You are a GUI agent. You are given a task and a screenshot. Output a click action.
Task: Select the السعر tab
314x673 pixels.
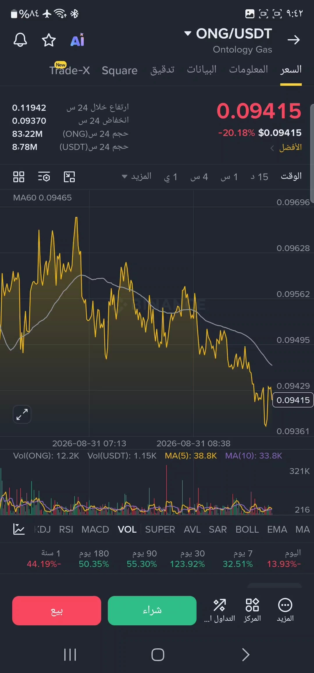tap(291, 70)
